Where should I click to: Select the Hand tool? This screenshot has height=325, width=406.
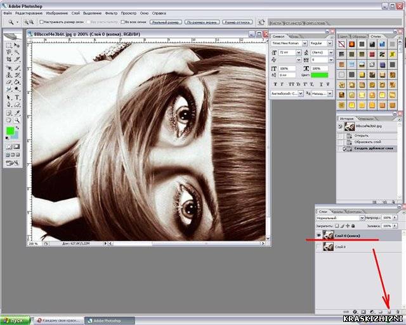pos(9,120)
